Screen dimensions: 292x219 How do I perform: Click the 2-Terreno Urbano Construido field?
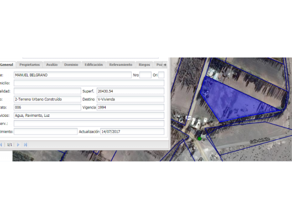tap(47, 99)
